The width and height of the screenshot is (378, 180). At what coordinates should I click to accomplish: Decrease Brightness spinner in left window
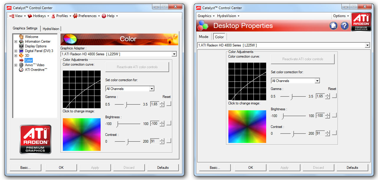click(162, 125)
